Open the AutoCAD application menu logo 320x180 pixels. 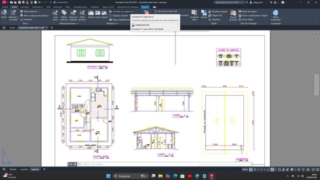[4, 2]
